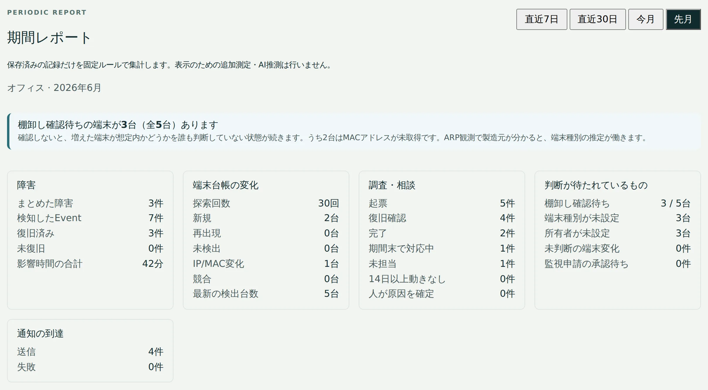The height and width of the screenshot is (390, 708).
Task: Click the 失敗 row
Action: tap(90, 367)
